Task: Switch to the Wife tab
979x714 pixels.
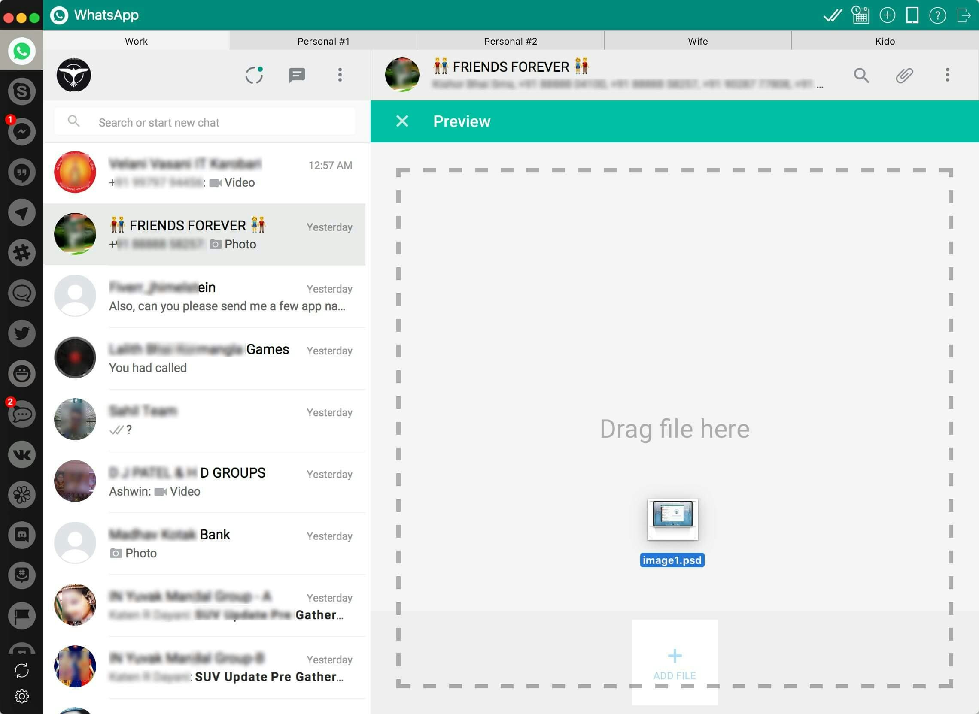Action: tap(697, 41)
